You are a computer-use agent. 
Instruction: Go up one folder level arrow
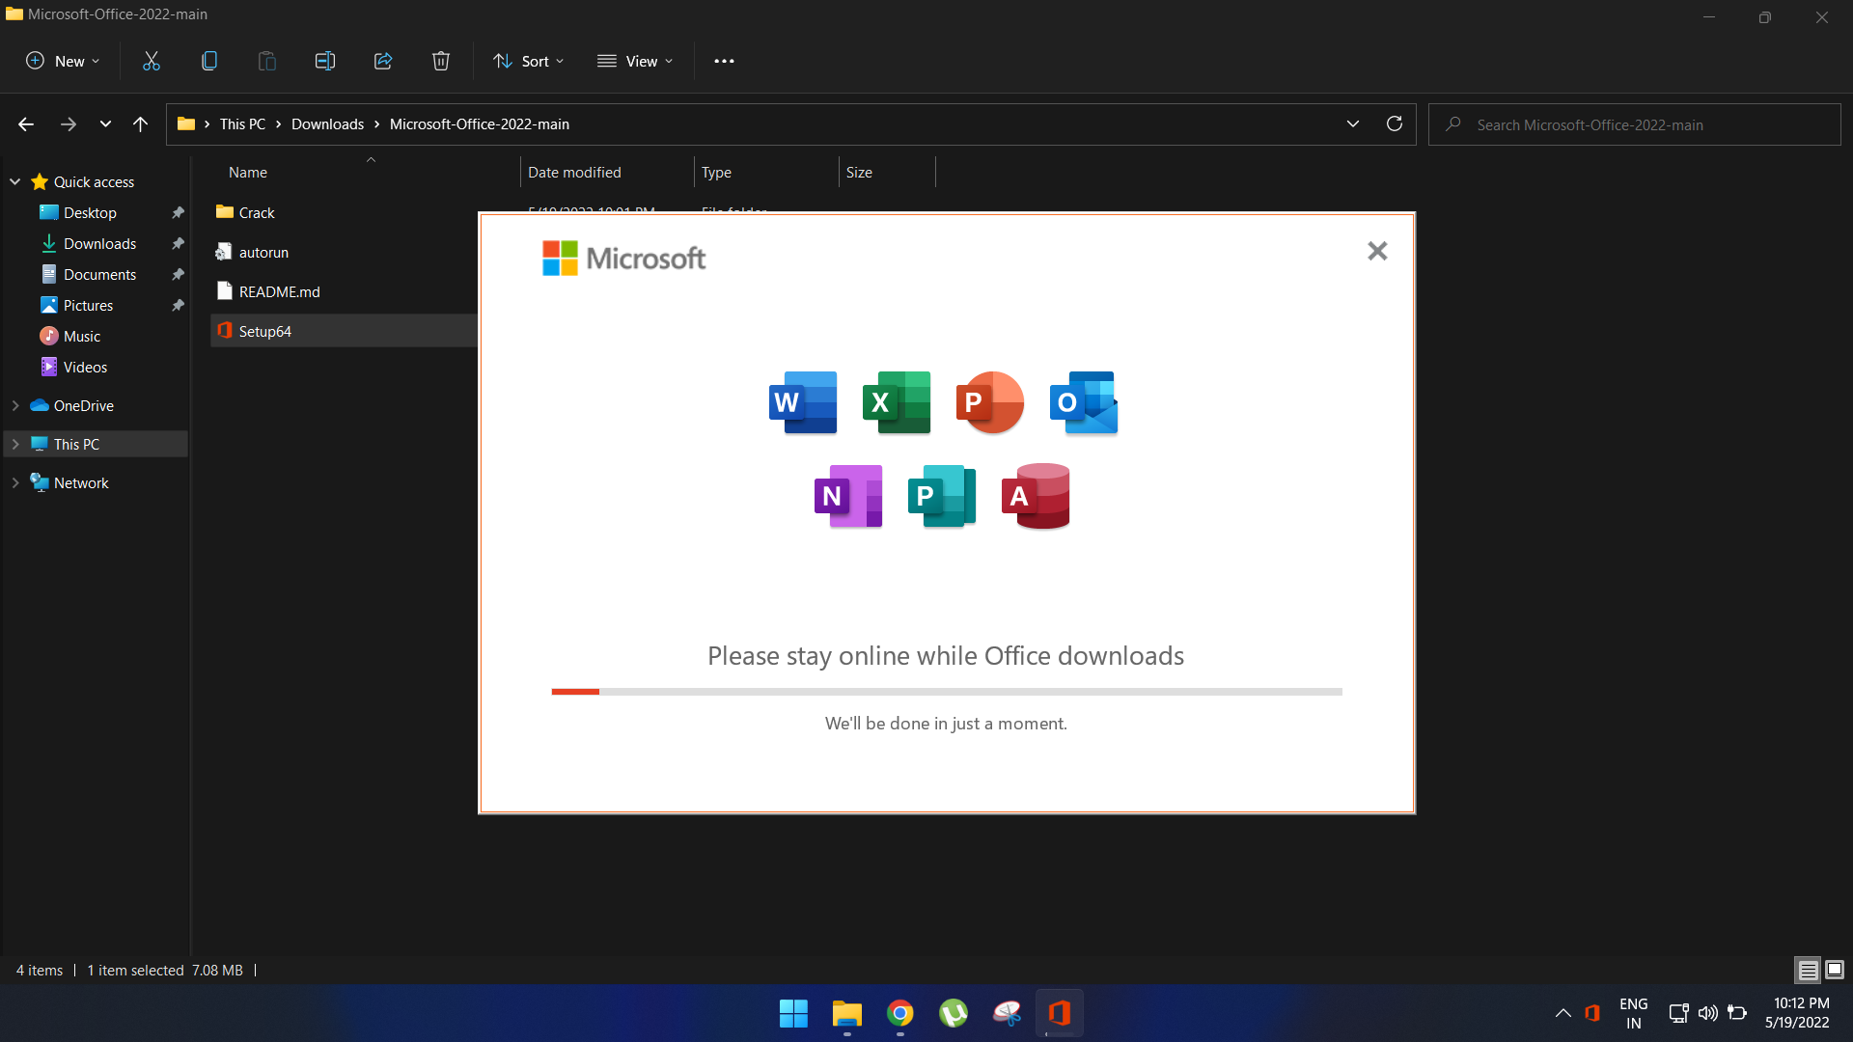click(x=140, y=124)
